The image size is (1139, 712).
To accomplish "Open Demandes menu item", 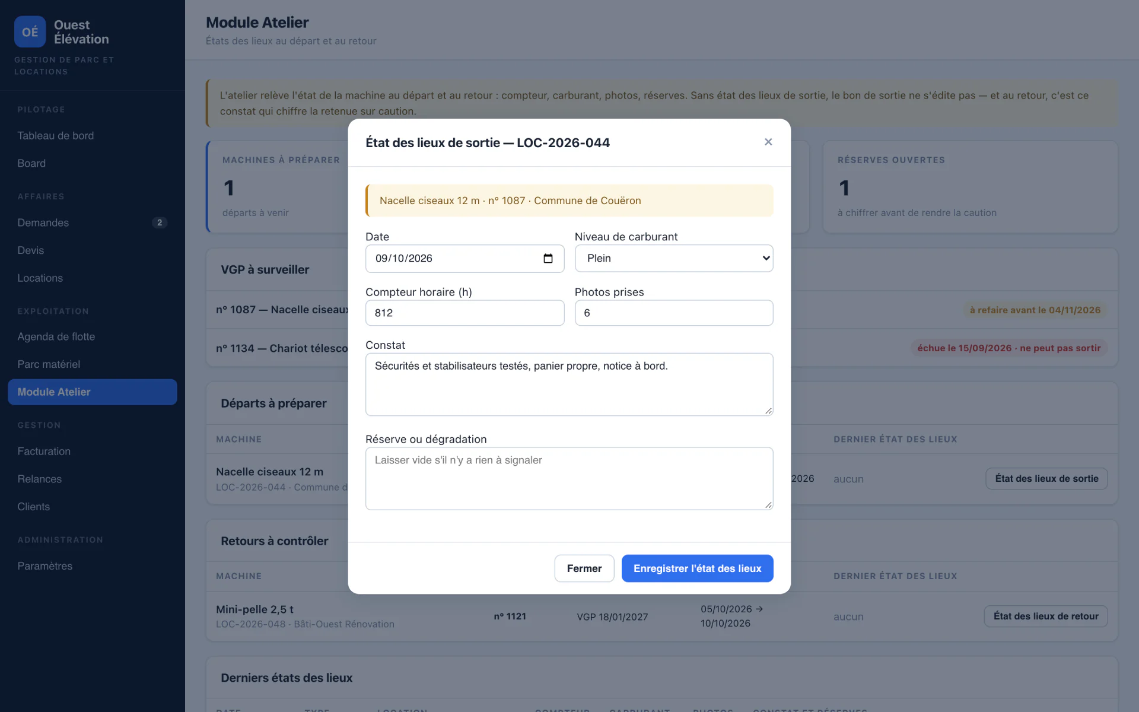I will click(x=93, y=223).
